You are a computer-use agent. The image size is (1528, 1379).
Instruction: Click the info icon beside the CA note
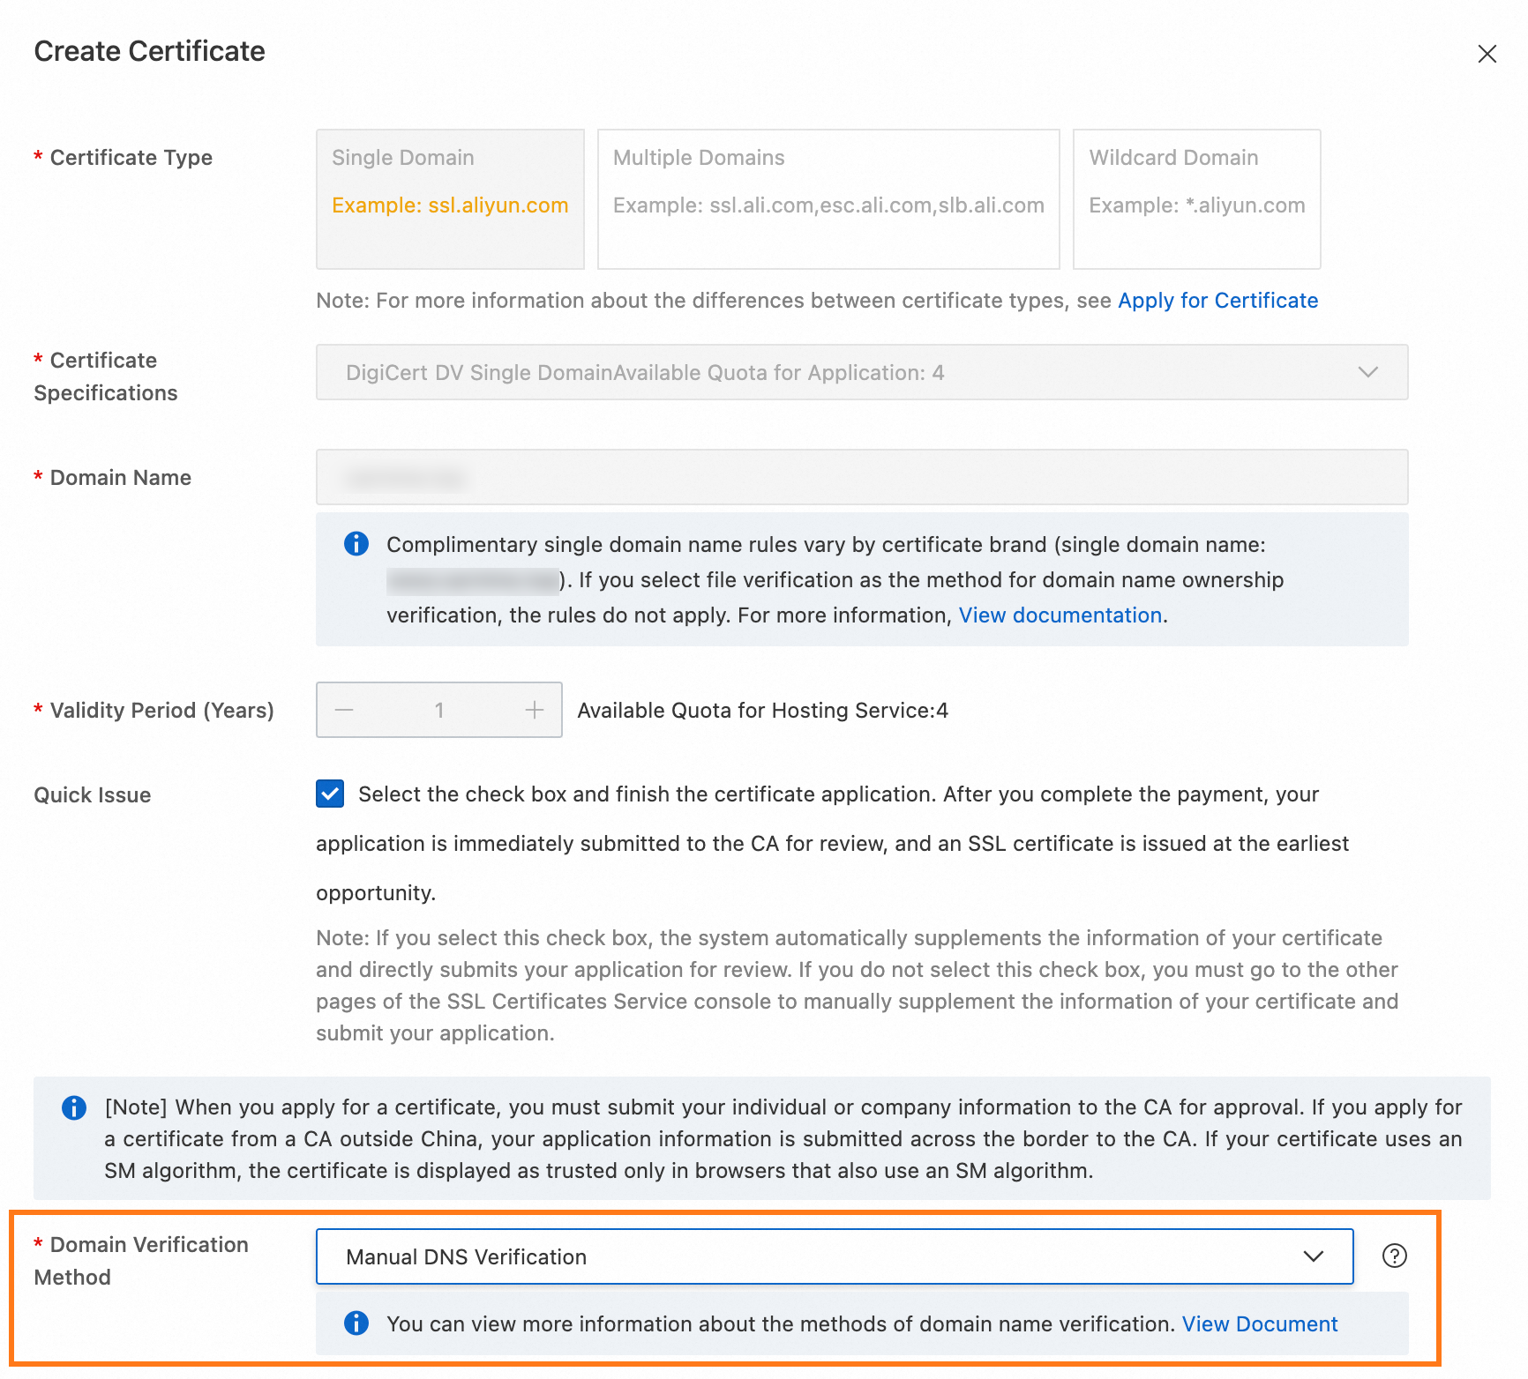point(74,1107)
